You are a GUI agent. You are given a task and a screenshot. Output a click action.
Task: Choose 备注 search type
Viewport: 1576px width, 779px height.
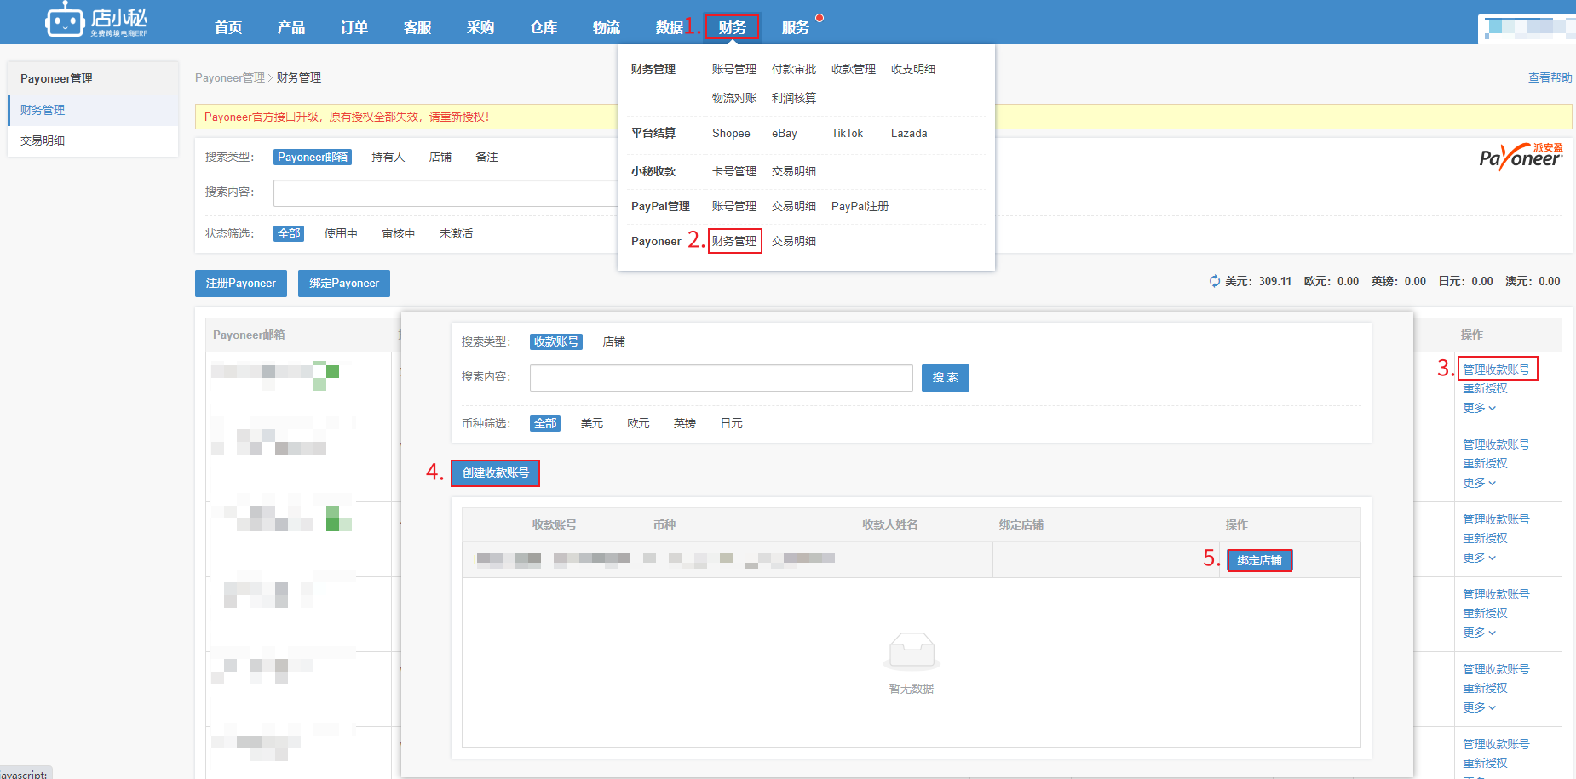pos(486,157)
